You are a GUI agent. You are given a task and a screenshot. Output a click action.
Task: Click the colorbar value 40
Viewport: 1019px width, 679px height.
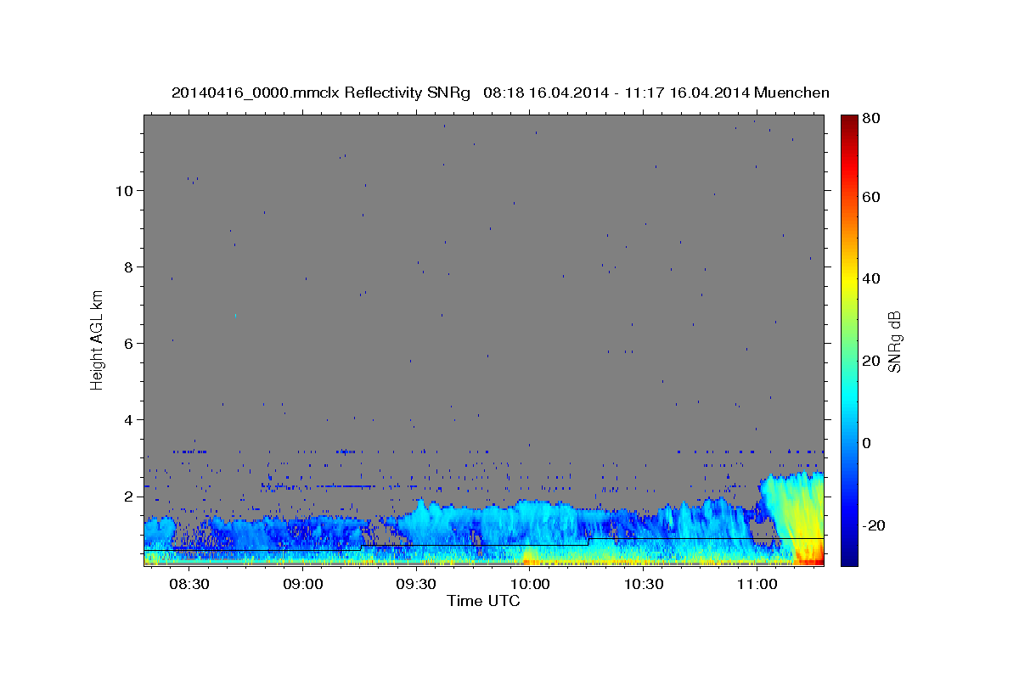tap(871, 278)
